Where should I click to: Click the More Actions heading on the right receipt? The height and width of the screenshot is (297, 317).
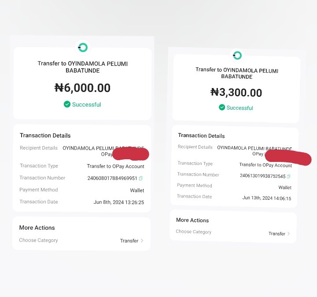coord(192,220)
